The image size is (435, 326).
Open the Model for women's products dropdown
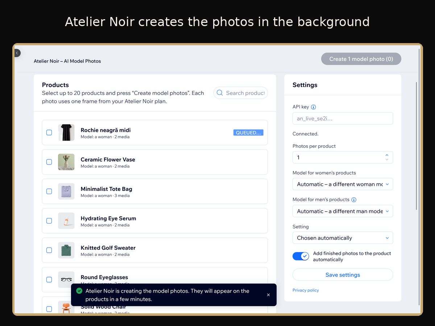point(343,184)
